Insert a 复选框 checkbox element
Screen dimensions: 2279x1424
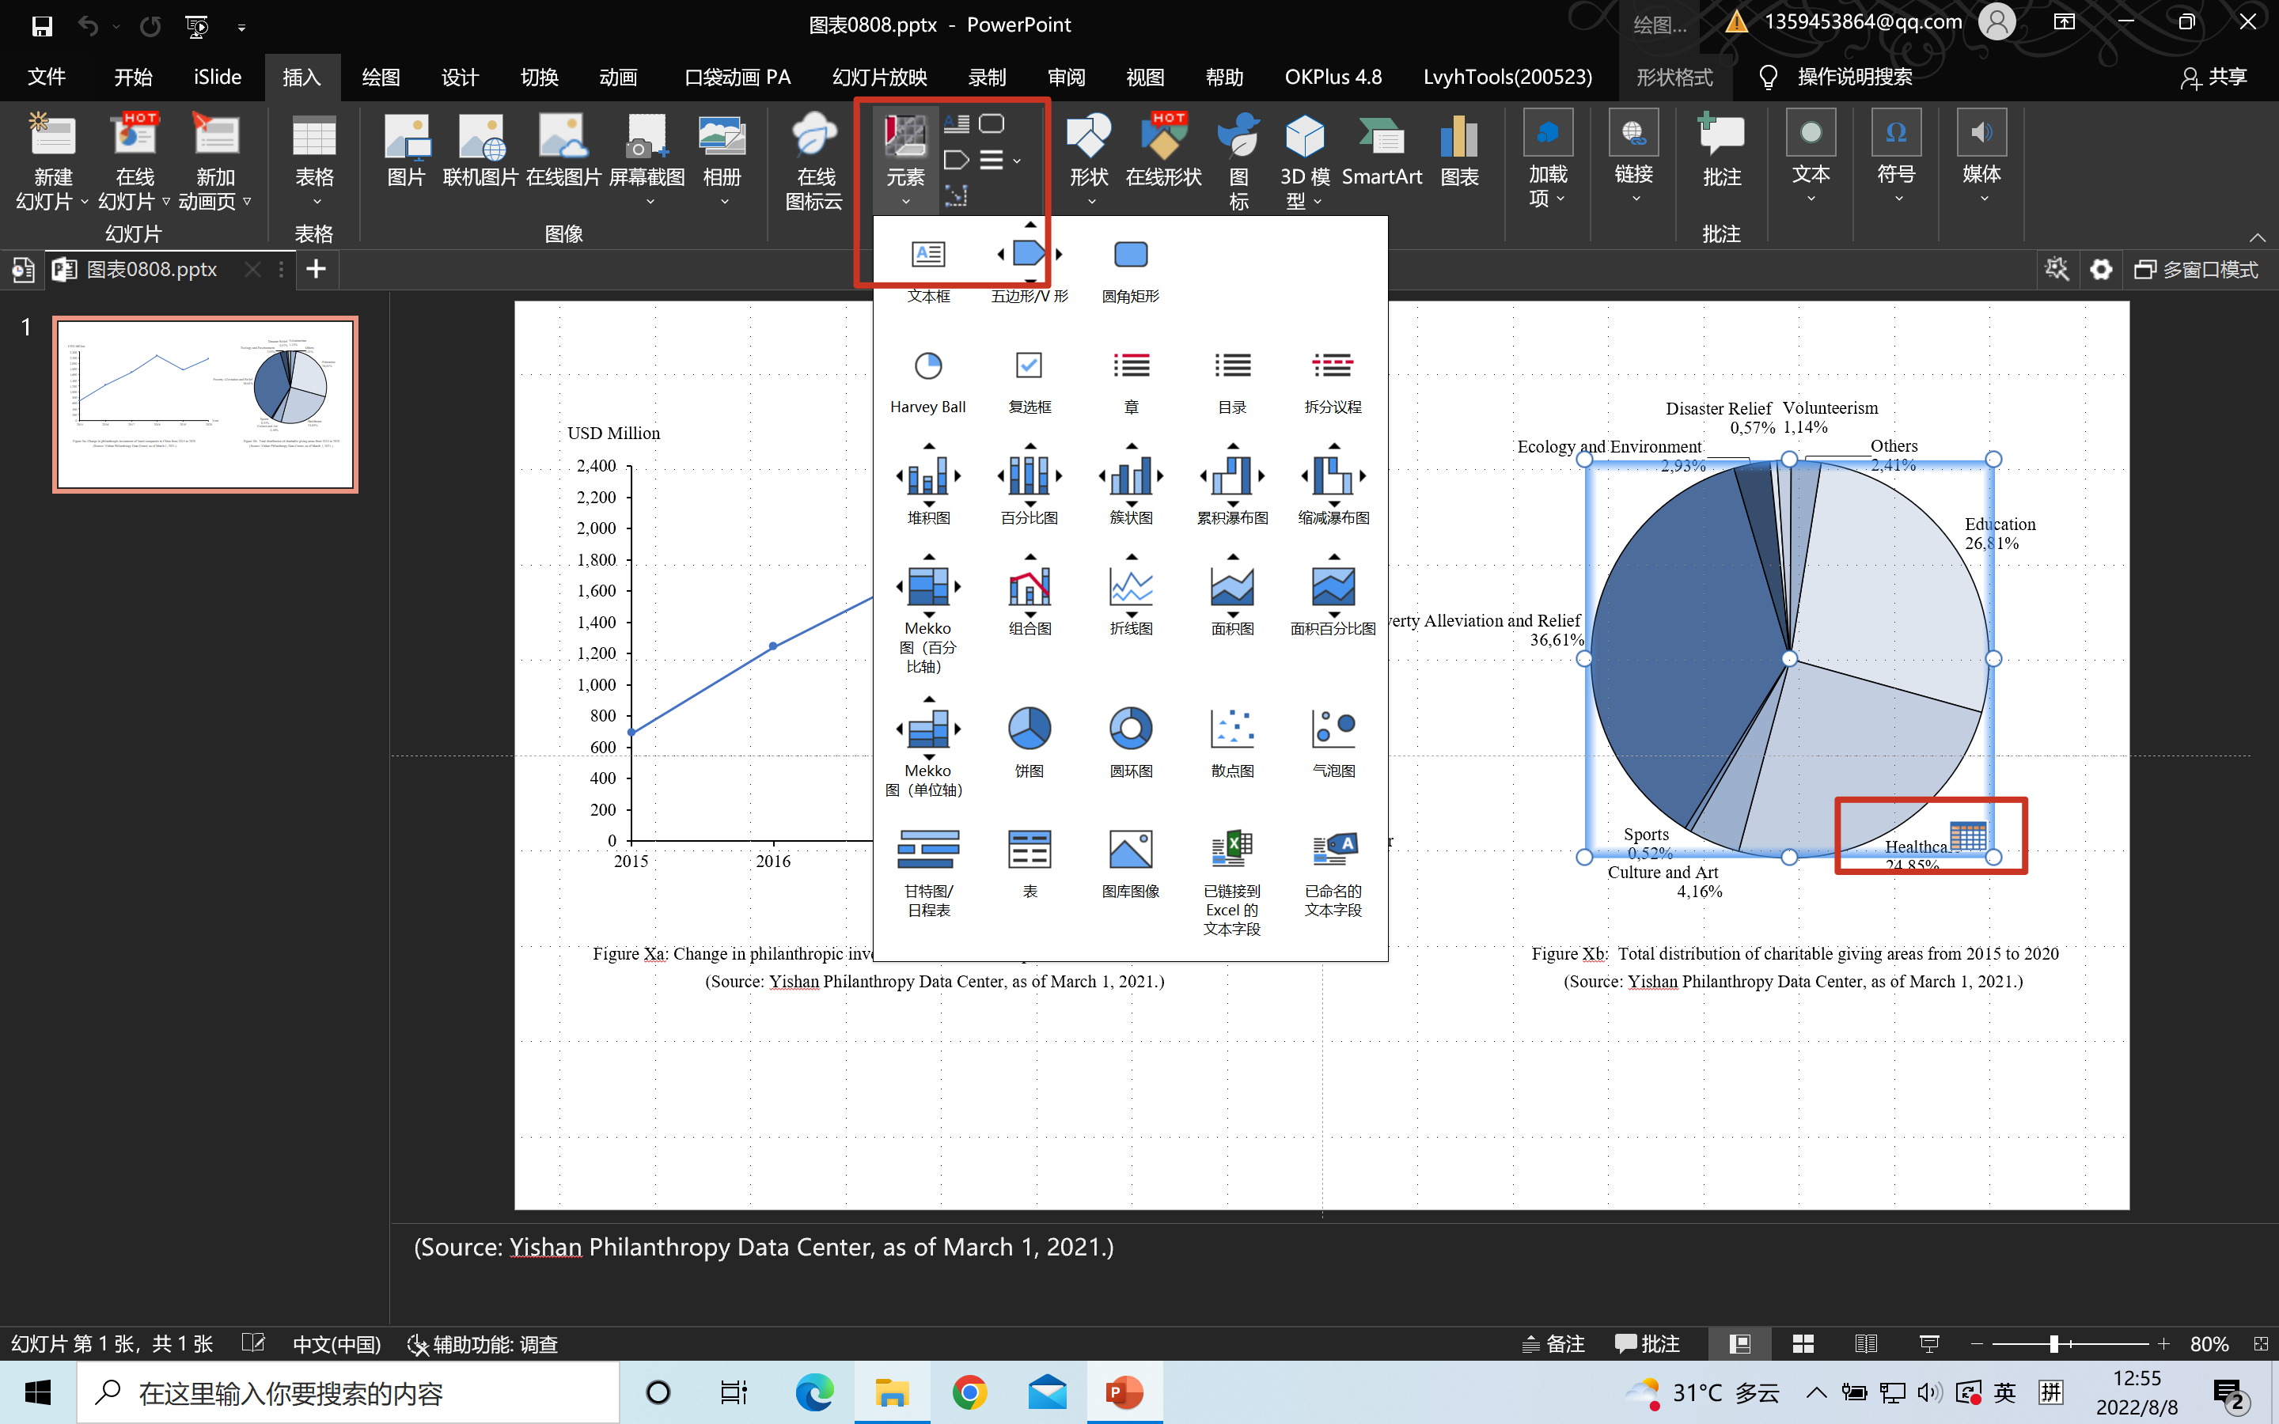coord(1030,366)
